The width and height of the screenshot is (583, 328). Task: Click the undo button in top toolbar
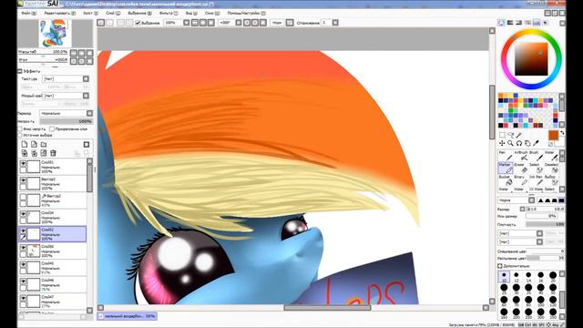(x=101, y=23)
